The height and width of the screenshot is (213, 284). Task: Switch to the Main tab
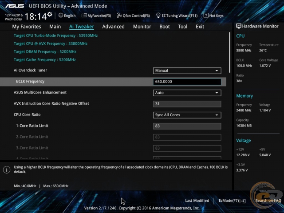55,27
